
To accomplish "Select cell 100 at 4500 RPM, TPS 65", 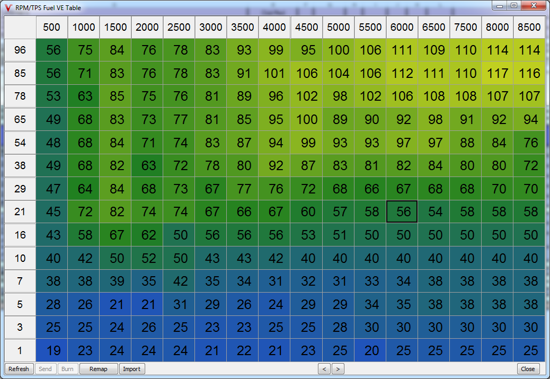I will tap(307, 119).
